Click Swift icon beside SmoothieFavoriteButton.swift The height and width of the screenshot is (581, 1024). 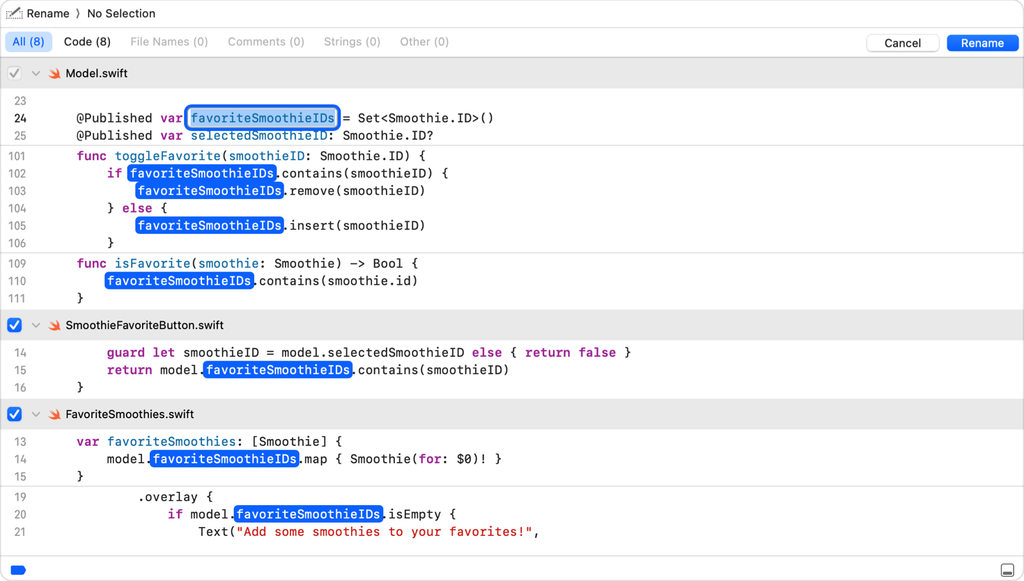tap(54, 325)
